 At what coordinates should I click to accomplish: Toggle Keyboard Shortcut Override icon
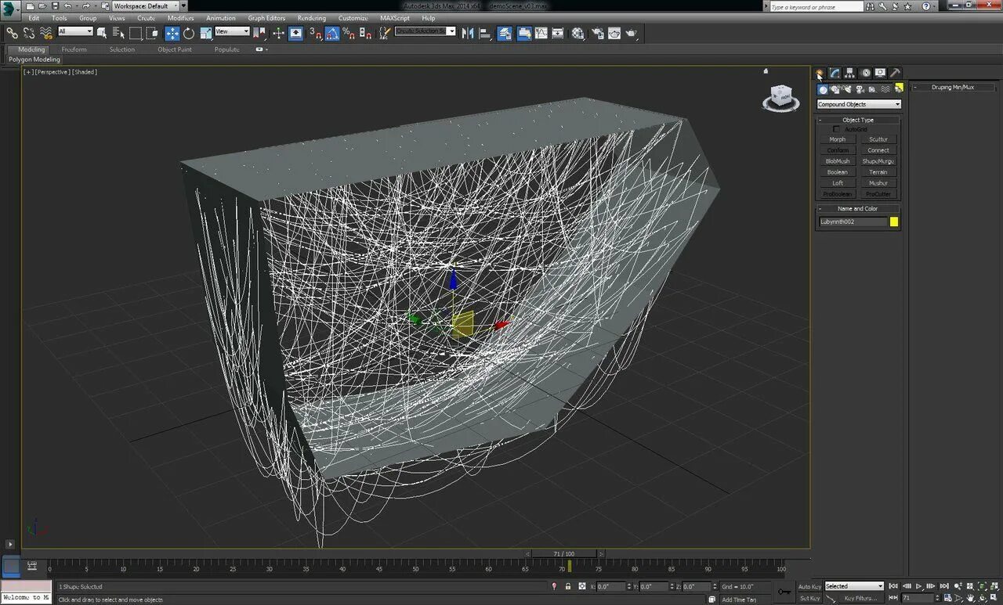(x=296, y=33)
